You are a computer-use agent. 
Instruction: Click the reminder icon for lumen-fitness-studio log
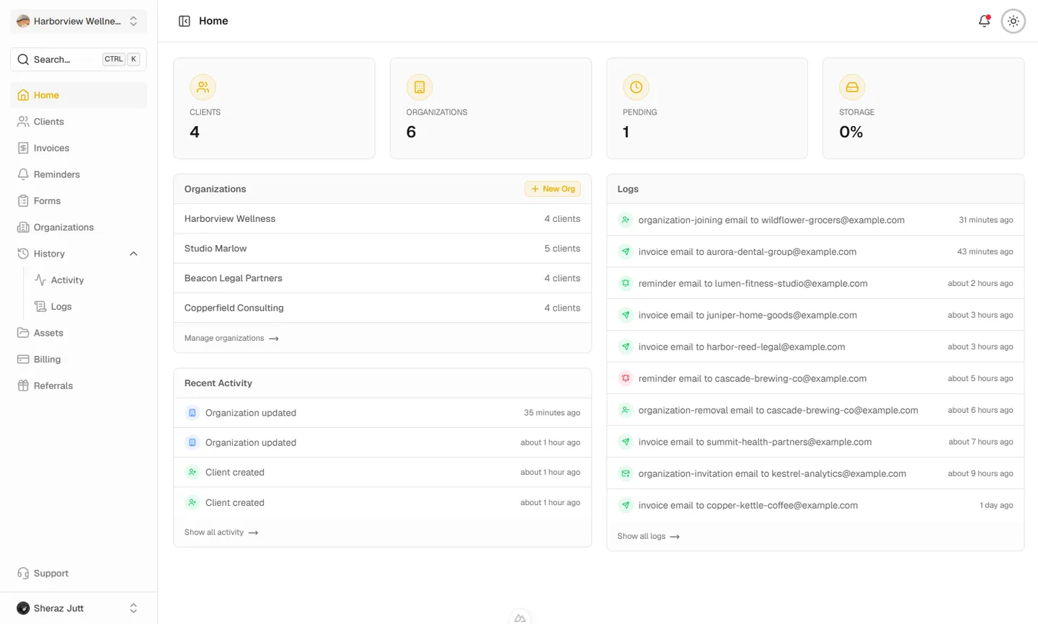pyautogui.click(x=626, y=283)
